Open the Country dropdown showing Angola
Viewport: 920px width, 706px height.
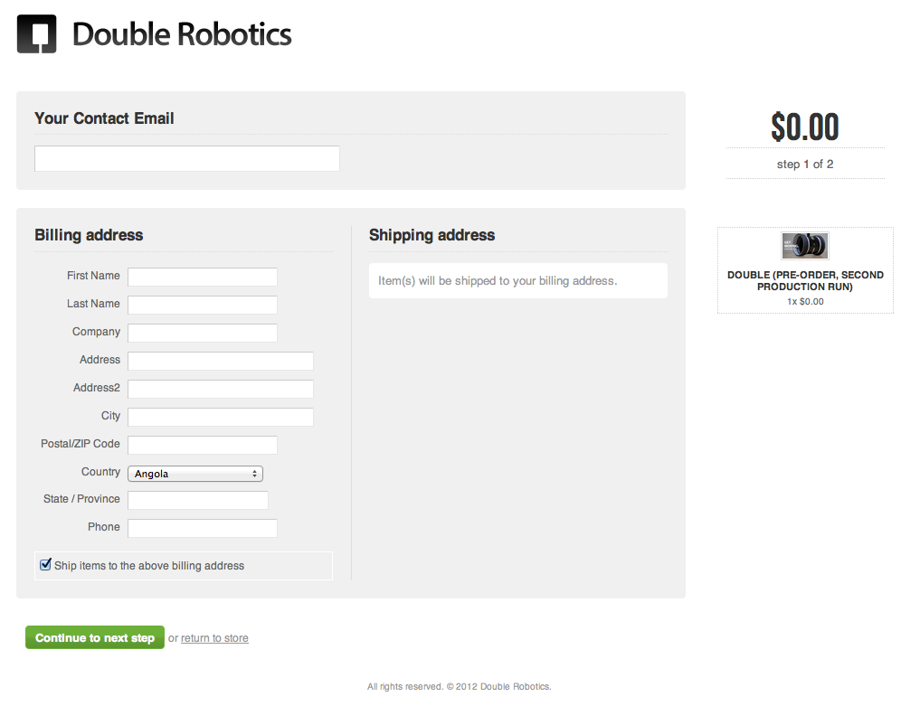tap(195, 473)
